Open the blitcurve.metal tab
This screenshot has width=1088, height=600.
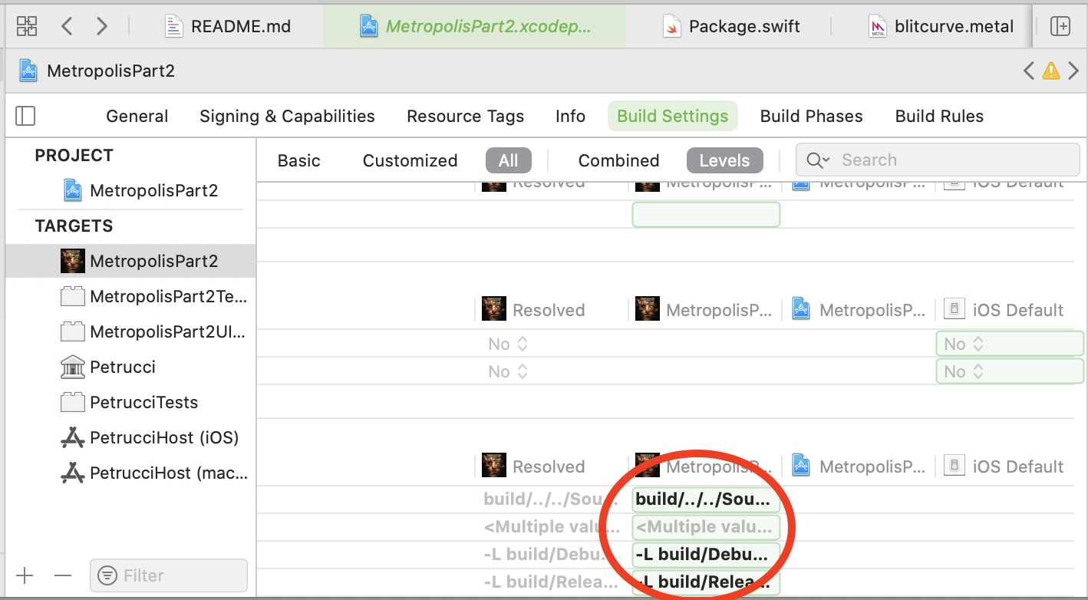(x=941, y=26)
